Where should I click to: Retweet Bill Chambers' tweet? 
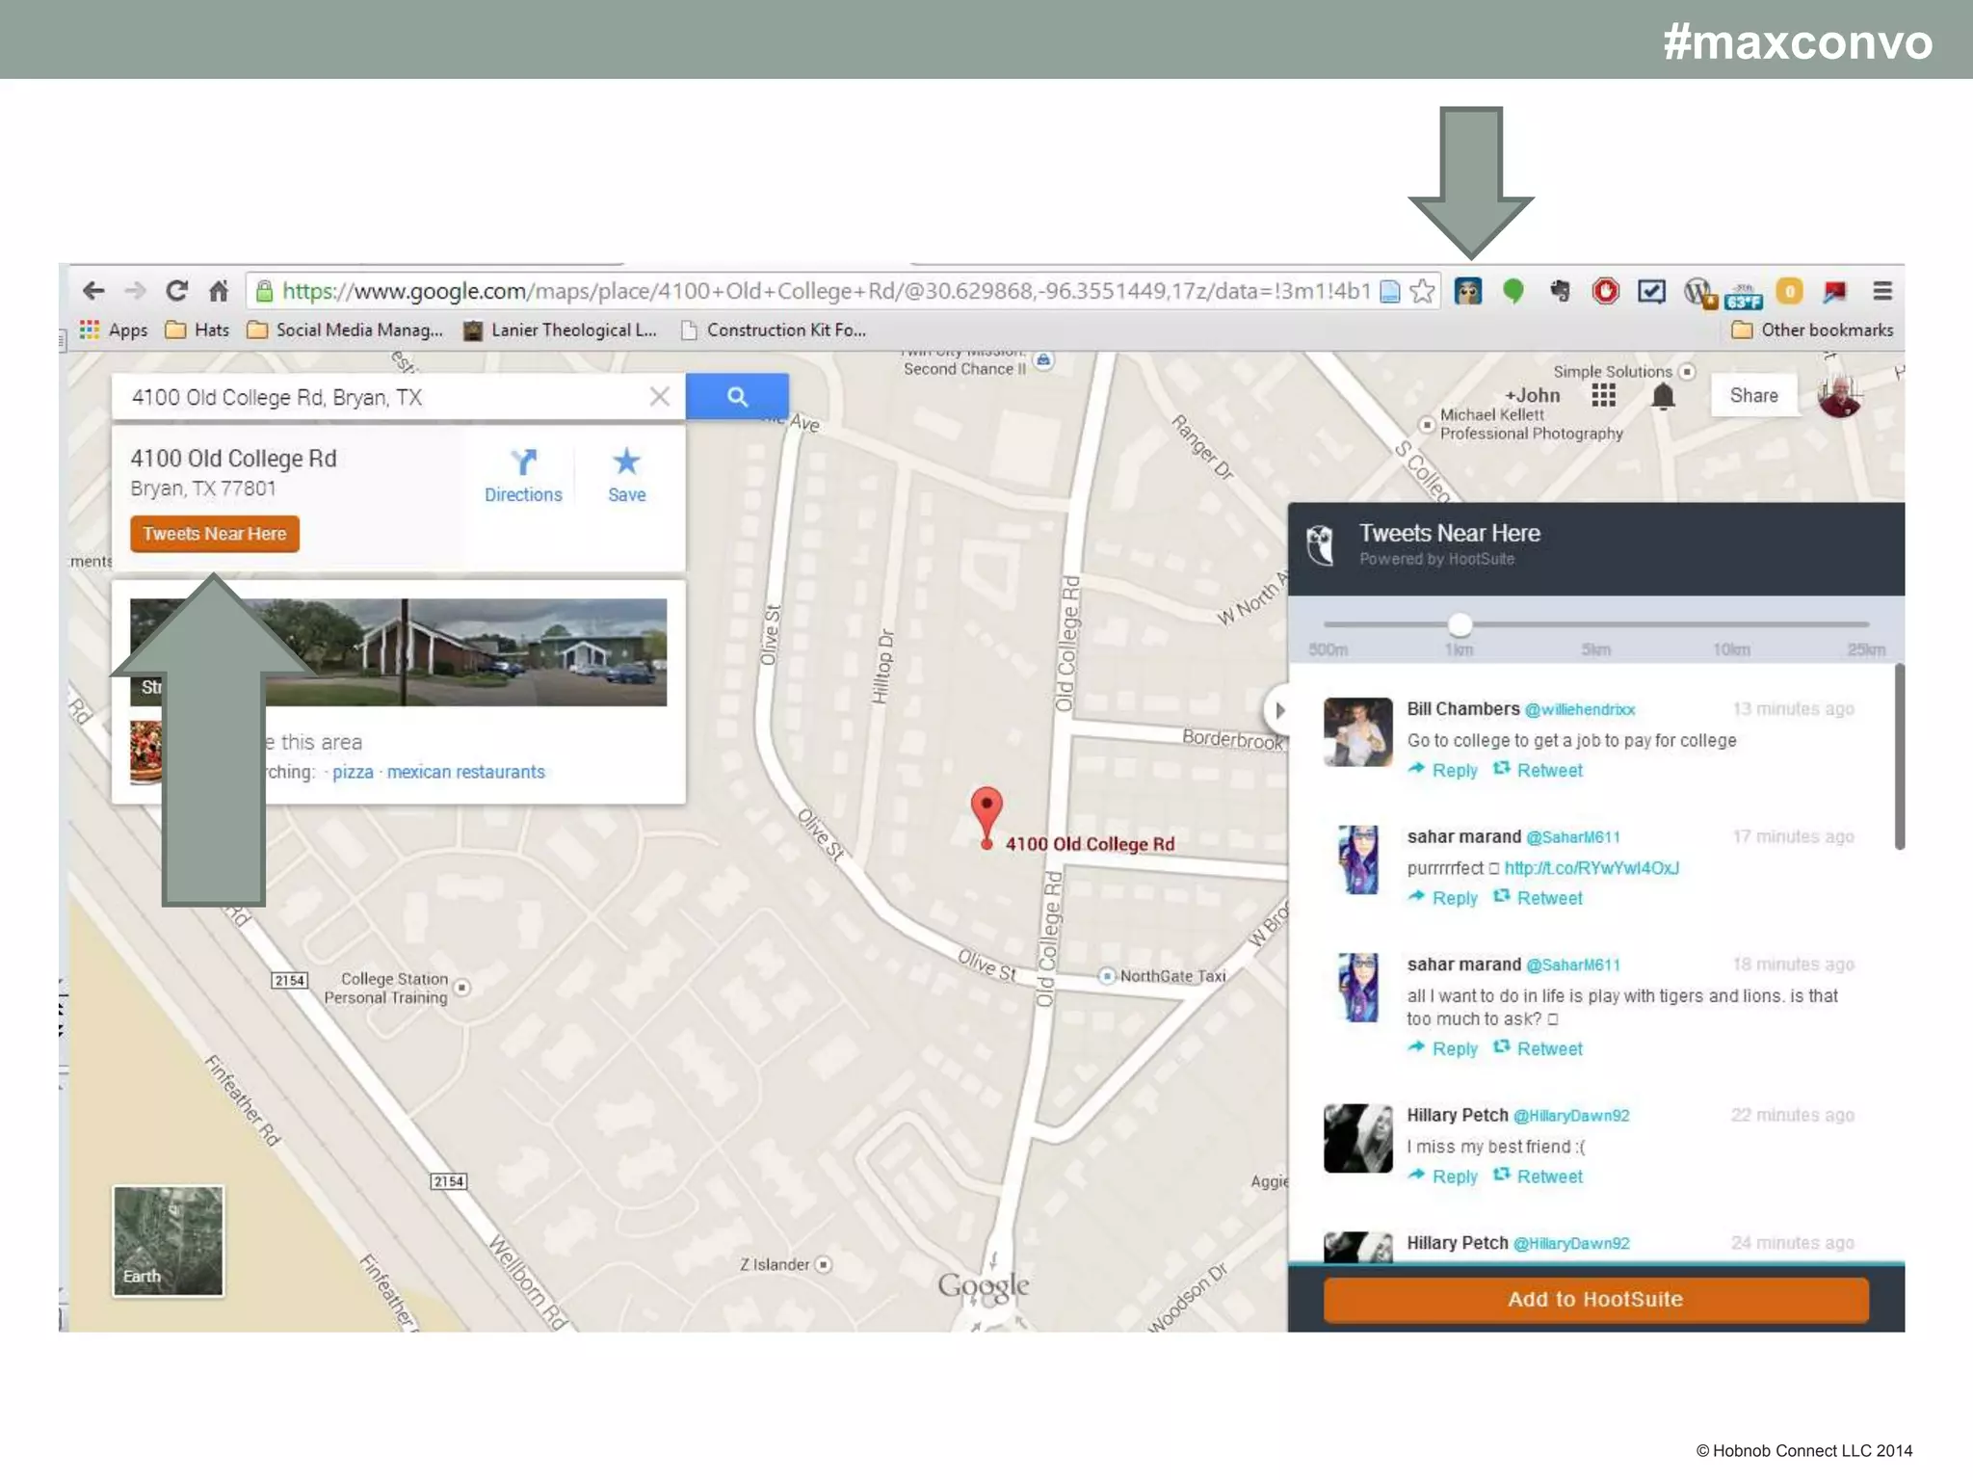click(x=1539, y=770)
